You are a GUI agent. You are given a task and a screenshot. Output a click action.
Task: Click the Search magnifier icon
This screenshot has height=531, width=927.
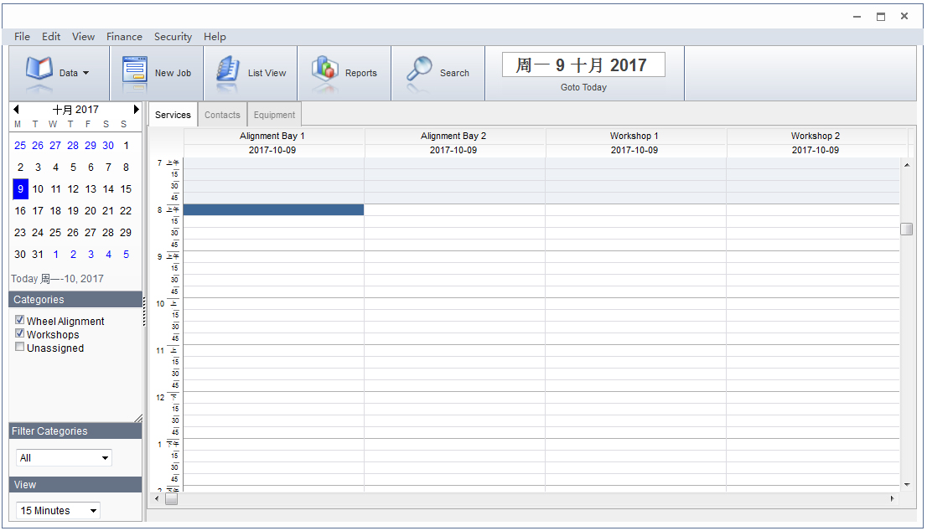pyautogui.click(x=419, y=70)
